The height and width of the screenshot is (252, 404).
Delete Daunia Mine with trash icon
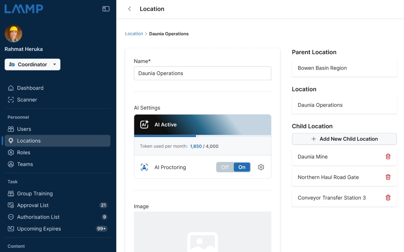388,156
